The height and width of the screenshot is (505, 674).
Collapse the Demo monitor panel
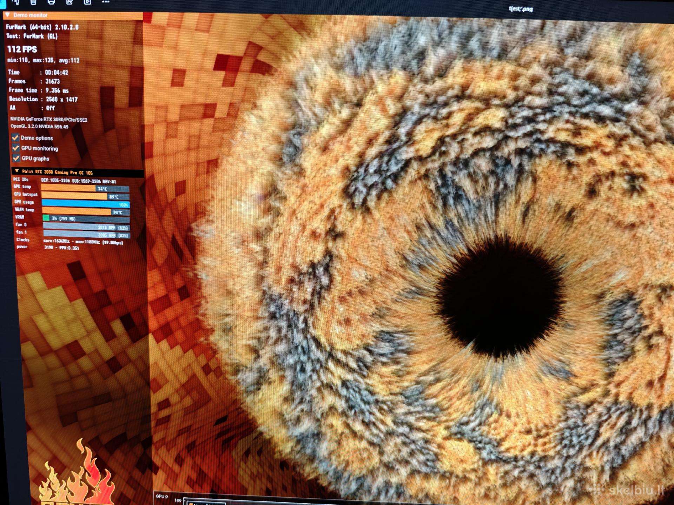pyautogui.click(x=7, y=15)
